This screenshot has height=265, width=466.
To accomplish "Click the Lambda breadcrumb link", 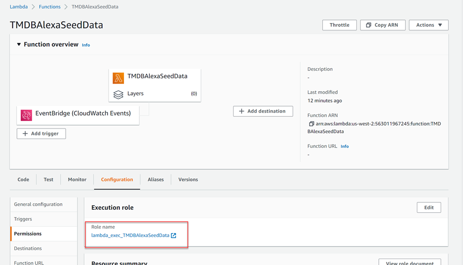I will coord(19,7).
